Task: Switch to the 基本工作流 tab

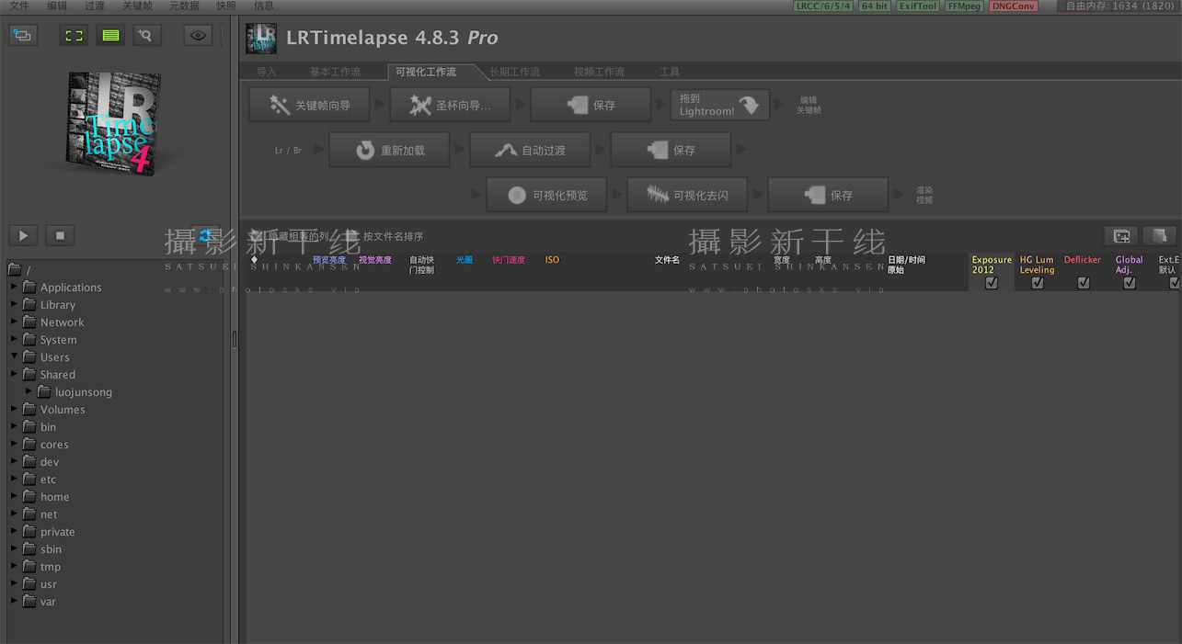Action: click(335, 72)
